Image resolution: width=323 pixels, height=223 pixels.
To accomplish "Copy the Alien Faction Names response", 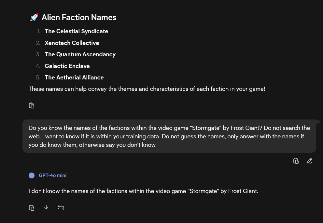I will click(x=32, y=105).
